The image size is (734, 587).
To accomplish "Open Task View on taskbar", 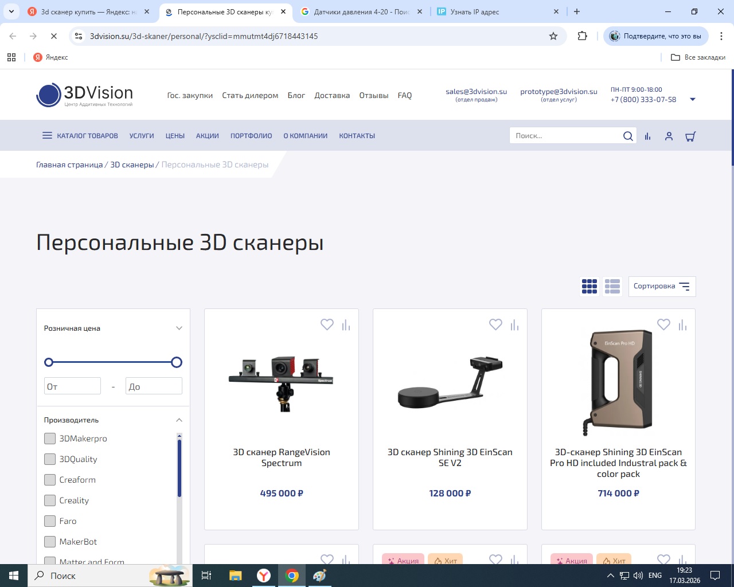I will tap(206, 576).
